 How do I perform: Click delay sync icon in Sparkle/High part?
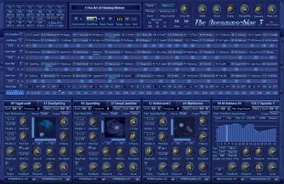[146, 164]
